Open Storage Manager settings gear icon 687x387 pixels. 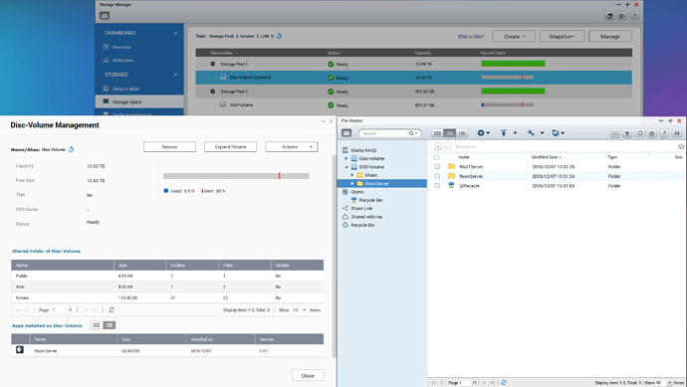[x=621, y=16]
